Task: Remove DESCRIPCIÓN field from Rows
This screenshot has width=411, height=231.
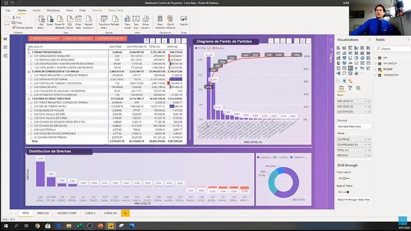Action: (369, 112)
